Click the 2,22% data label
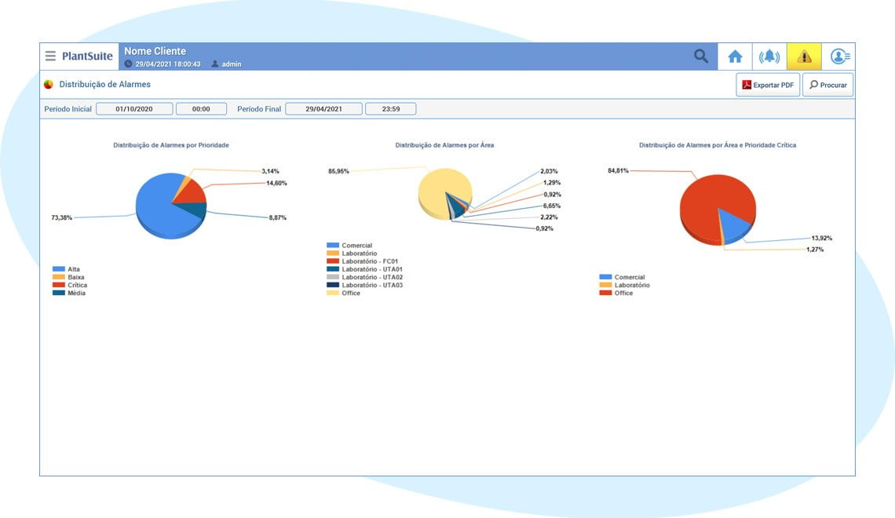 tap(549, 217)
